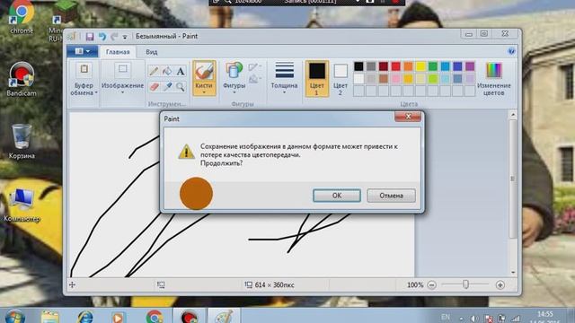Open the Фигуры shapes gallery
This screenshot has width=575, height=323.
point(234,78)
